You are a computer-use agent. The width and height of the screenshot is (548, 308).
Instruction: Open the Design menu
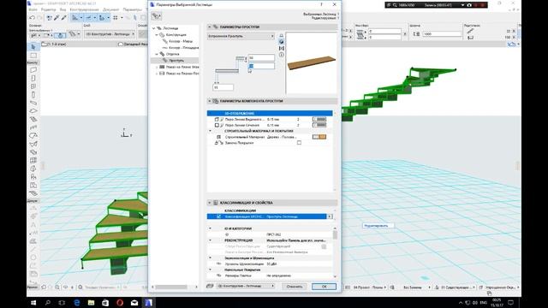[84, 9]
